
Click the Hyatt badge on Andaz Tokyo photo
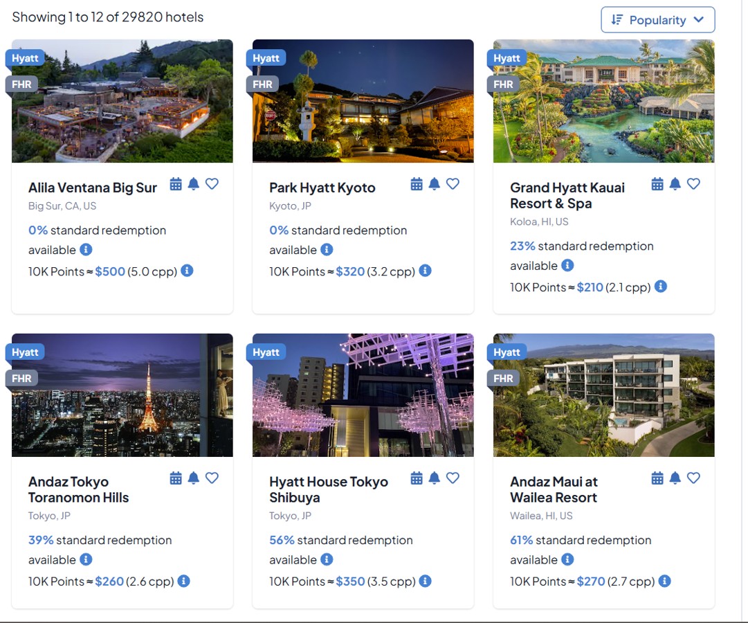[x=25, y=352]
